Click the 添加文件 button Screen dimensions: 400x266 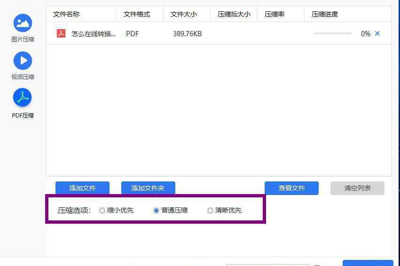tap(82, 188)
